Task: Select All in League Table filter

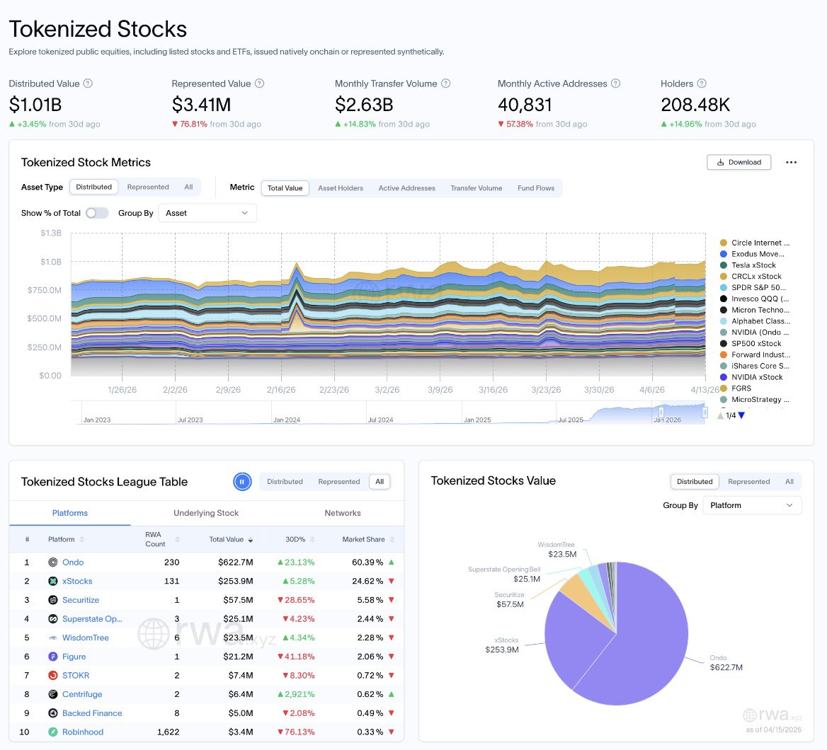Action: (x=380, y=481)
